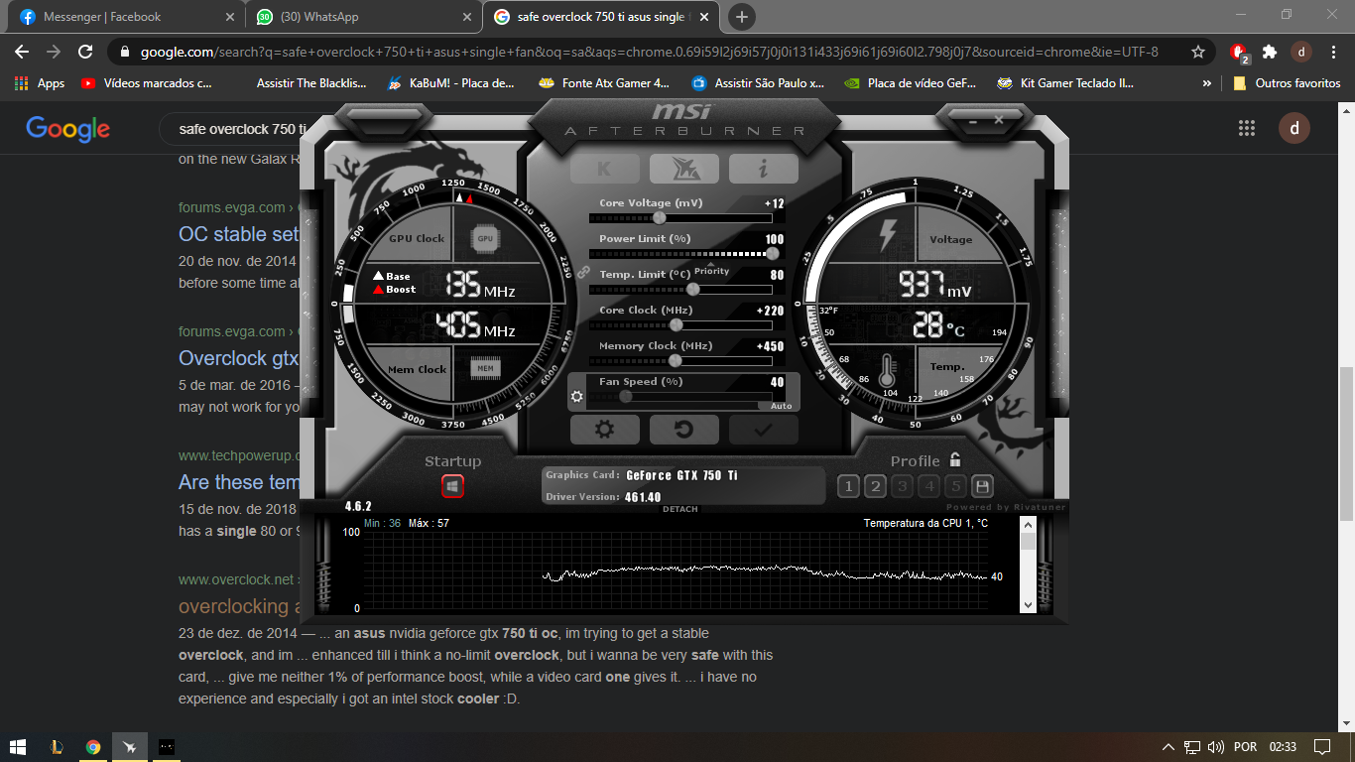
Task: Open Chrome extensions puzzle icon
Action: pos(1269,52)
